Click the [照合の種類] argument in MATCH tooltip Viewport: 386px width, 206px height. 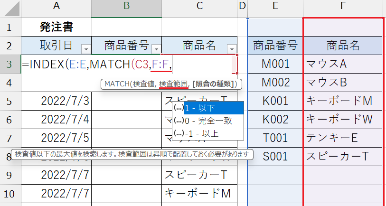213,84
